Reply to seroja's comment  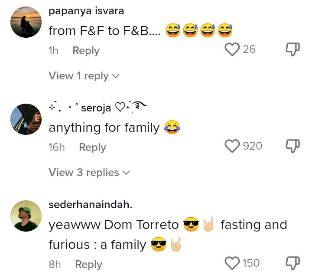tap(92, 147)
